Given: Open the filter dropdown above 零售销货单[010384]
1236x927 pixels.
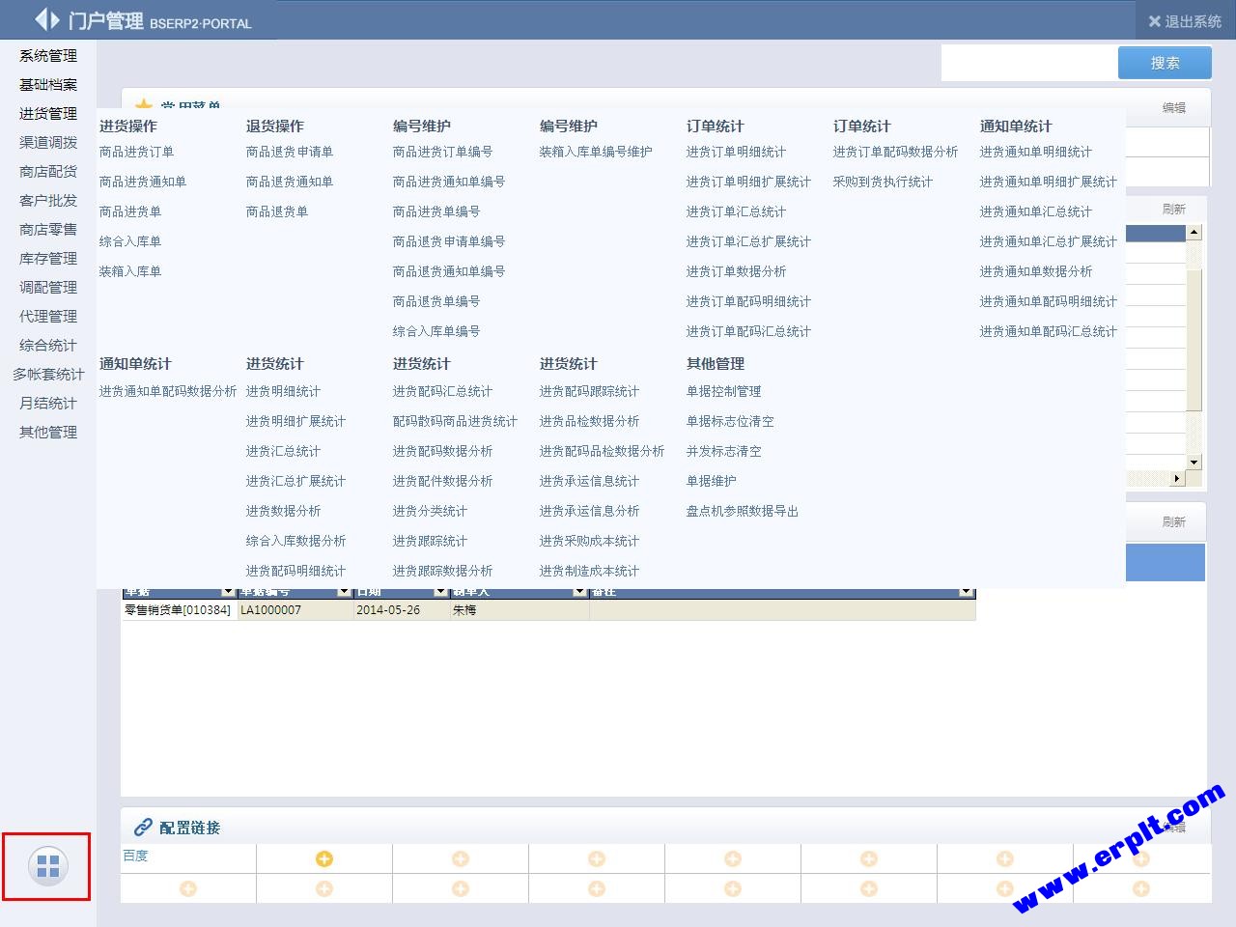Looking at the screenshot, I should 228,592.
